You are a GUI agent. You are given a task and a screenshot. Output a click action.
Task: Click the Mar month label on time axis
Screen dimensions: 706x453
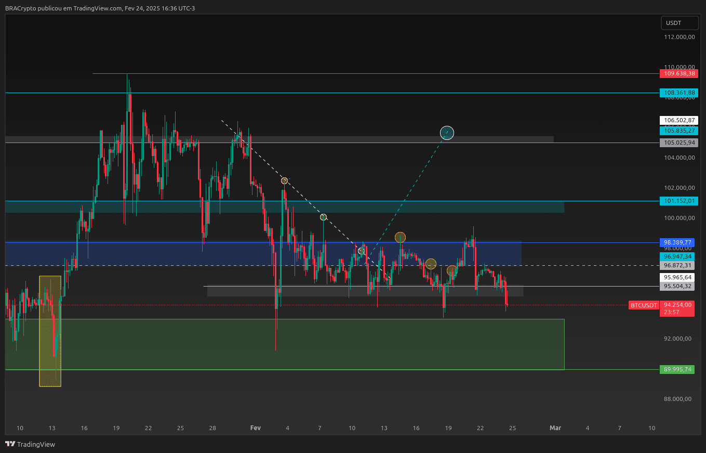(555, 428)
